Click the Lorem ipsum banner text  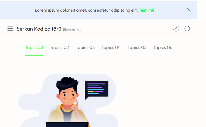point(86,10)
